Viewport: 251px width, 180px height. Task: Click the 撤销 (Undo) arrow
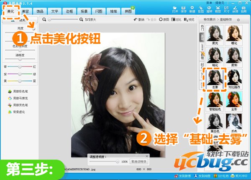(139, 20)
